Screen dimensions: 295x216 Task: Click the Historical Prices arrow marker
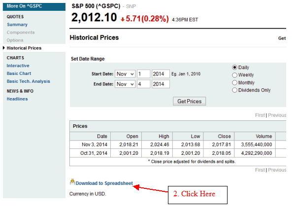tap(4, 48)
